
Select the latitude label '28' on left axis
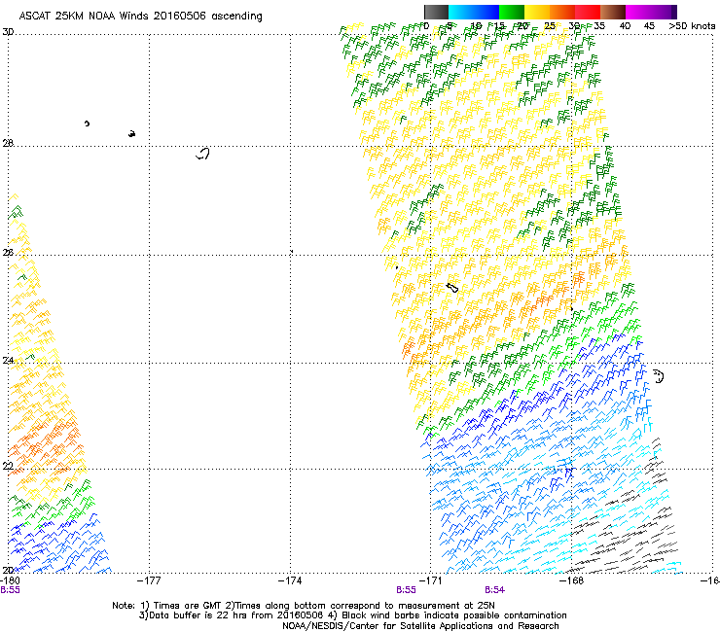point(8,143)
